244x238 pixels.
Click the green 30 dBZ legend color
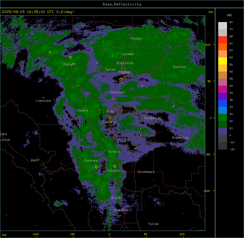click(222, 118)
